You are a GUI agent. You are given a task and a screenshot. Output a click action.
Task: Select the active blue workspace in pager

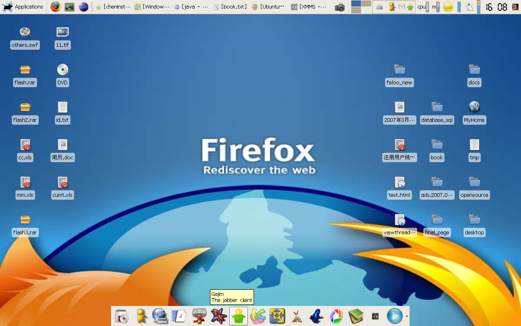click(x=356, y=3)
